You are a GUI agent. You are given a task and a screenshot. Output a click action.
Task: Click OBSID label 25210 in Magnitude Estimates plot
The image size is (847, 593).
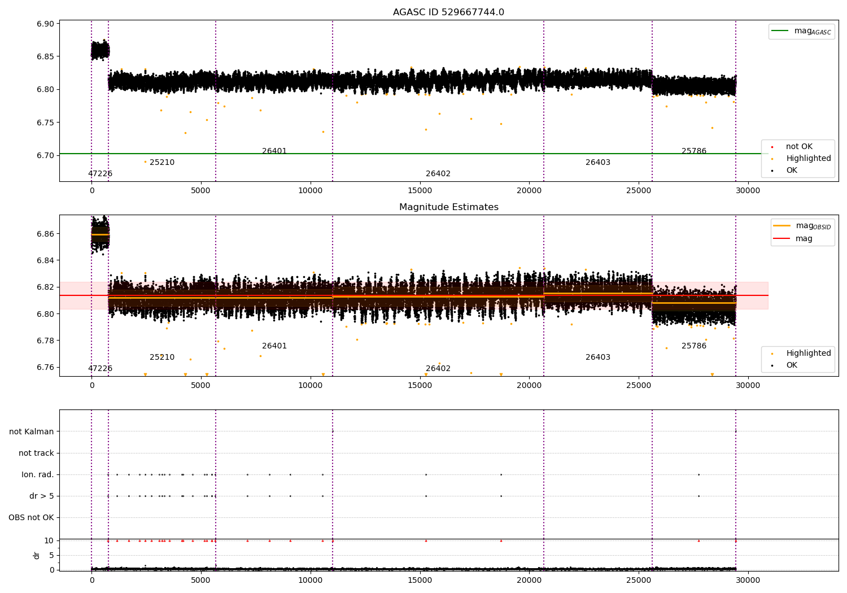(162, 357)
